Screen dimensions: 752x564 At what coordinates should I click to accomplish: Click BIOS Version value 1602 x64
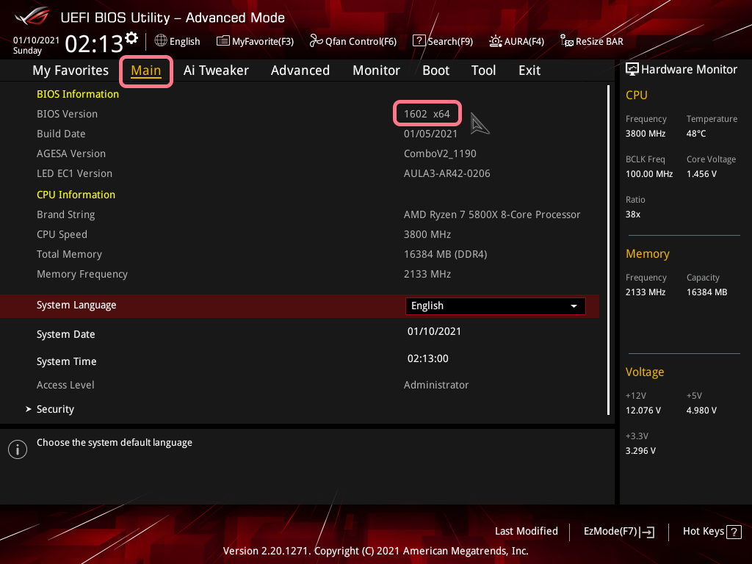tap(427, 114)
